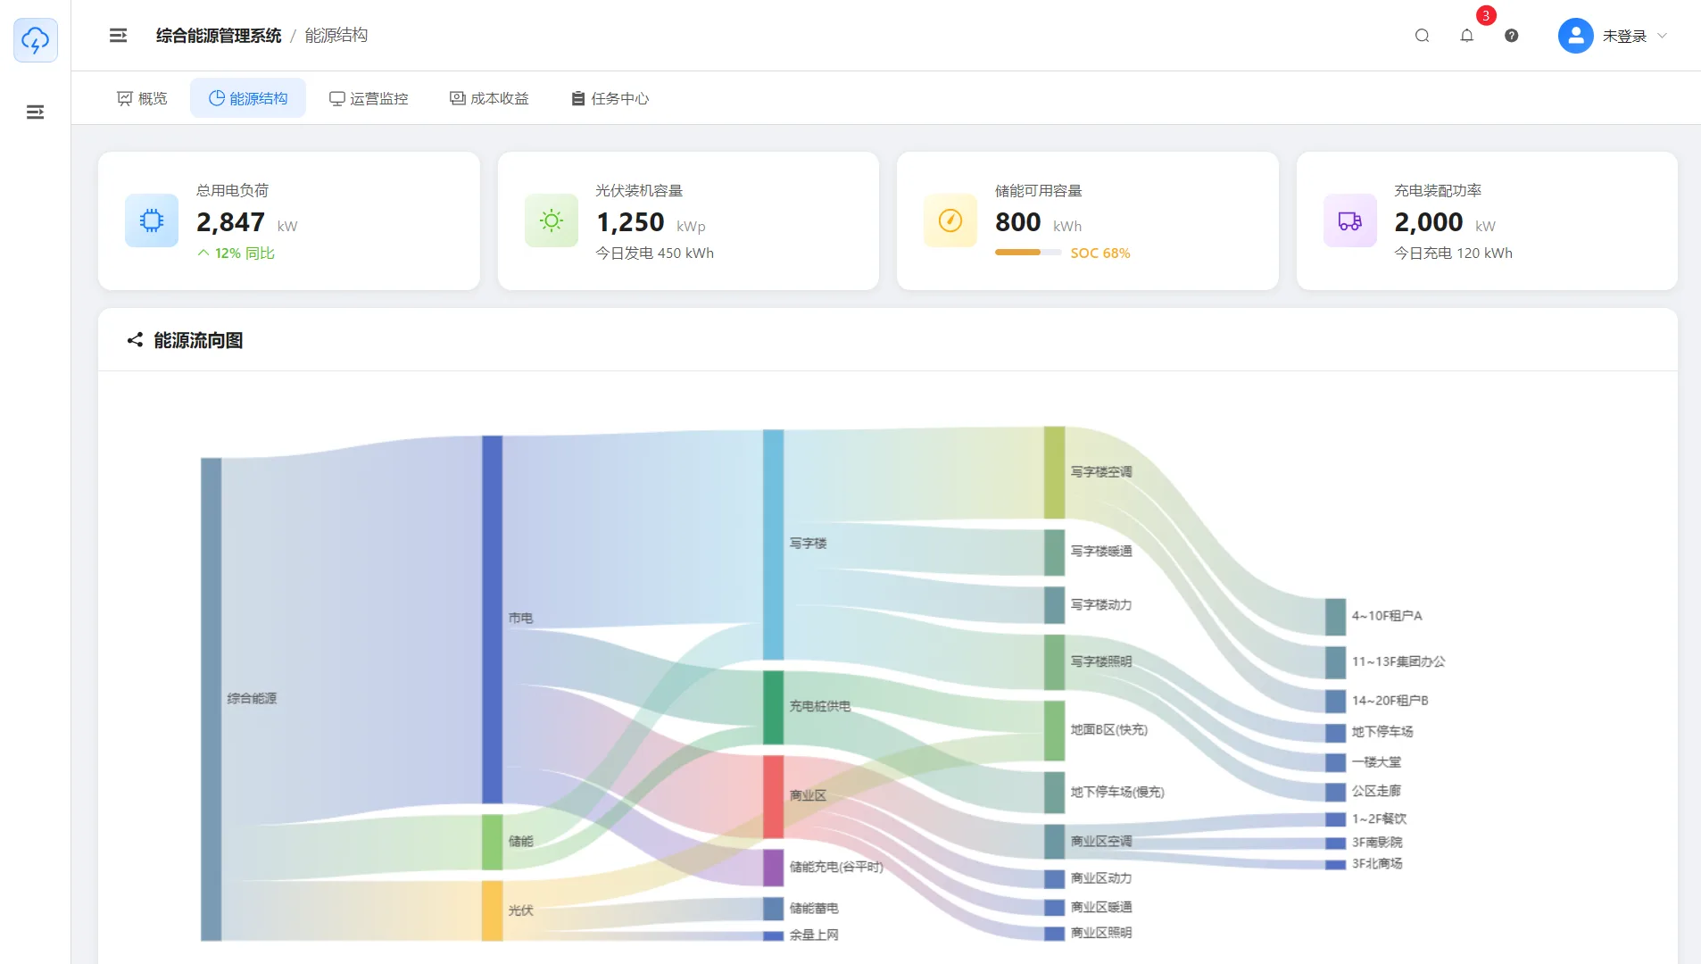Screen dimensions: 1701x964
Task: Click the 3F南影院 node label
Action: click(1377, 842)
